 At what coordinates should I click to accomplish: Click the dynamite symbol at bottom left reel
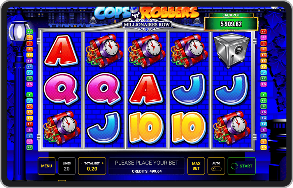(x=62, y=127)
